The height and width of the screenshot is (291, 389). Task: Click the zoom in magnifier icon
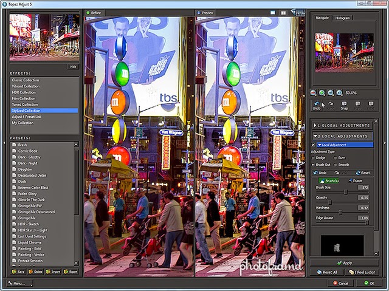[322, 93]
